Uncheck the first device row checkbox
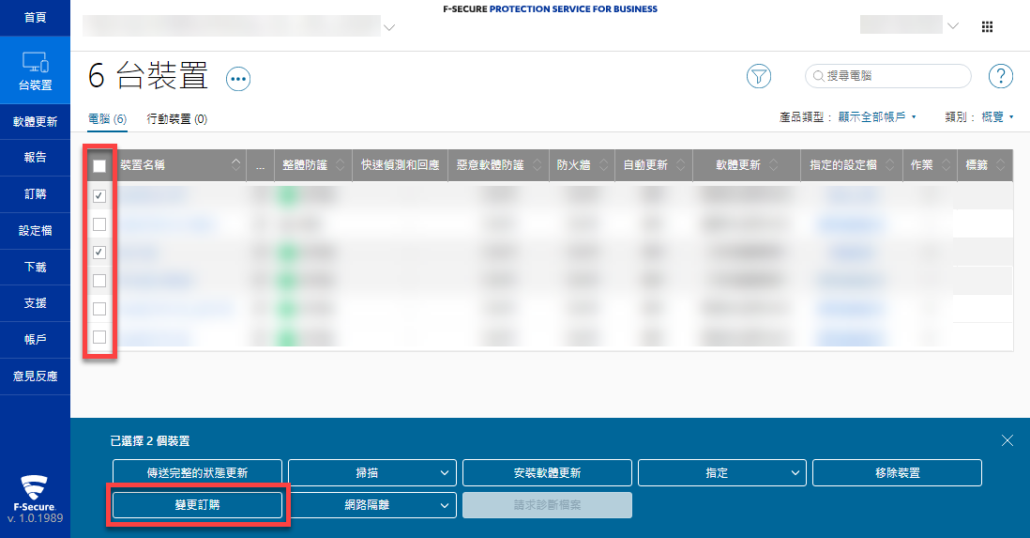 pyautogui.click(x=99, y=195)
